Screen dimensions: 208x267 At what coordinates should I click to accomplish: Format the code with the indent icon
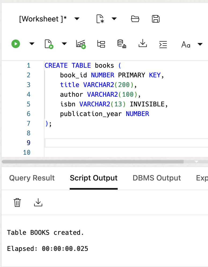pyautogui.click(x=163, y=44)
